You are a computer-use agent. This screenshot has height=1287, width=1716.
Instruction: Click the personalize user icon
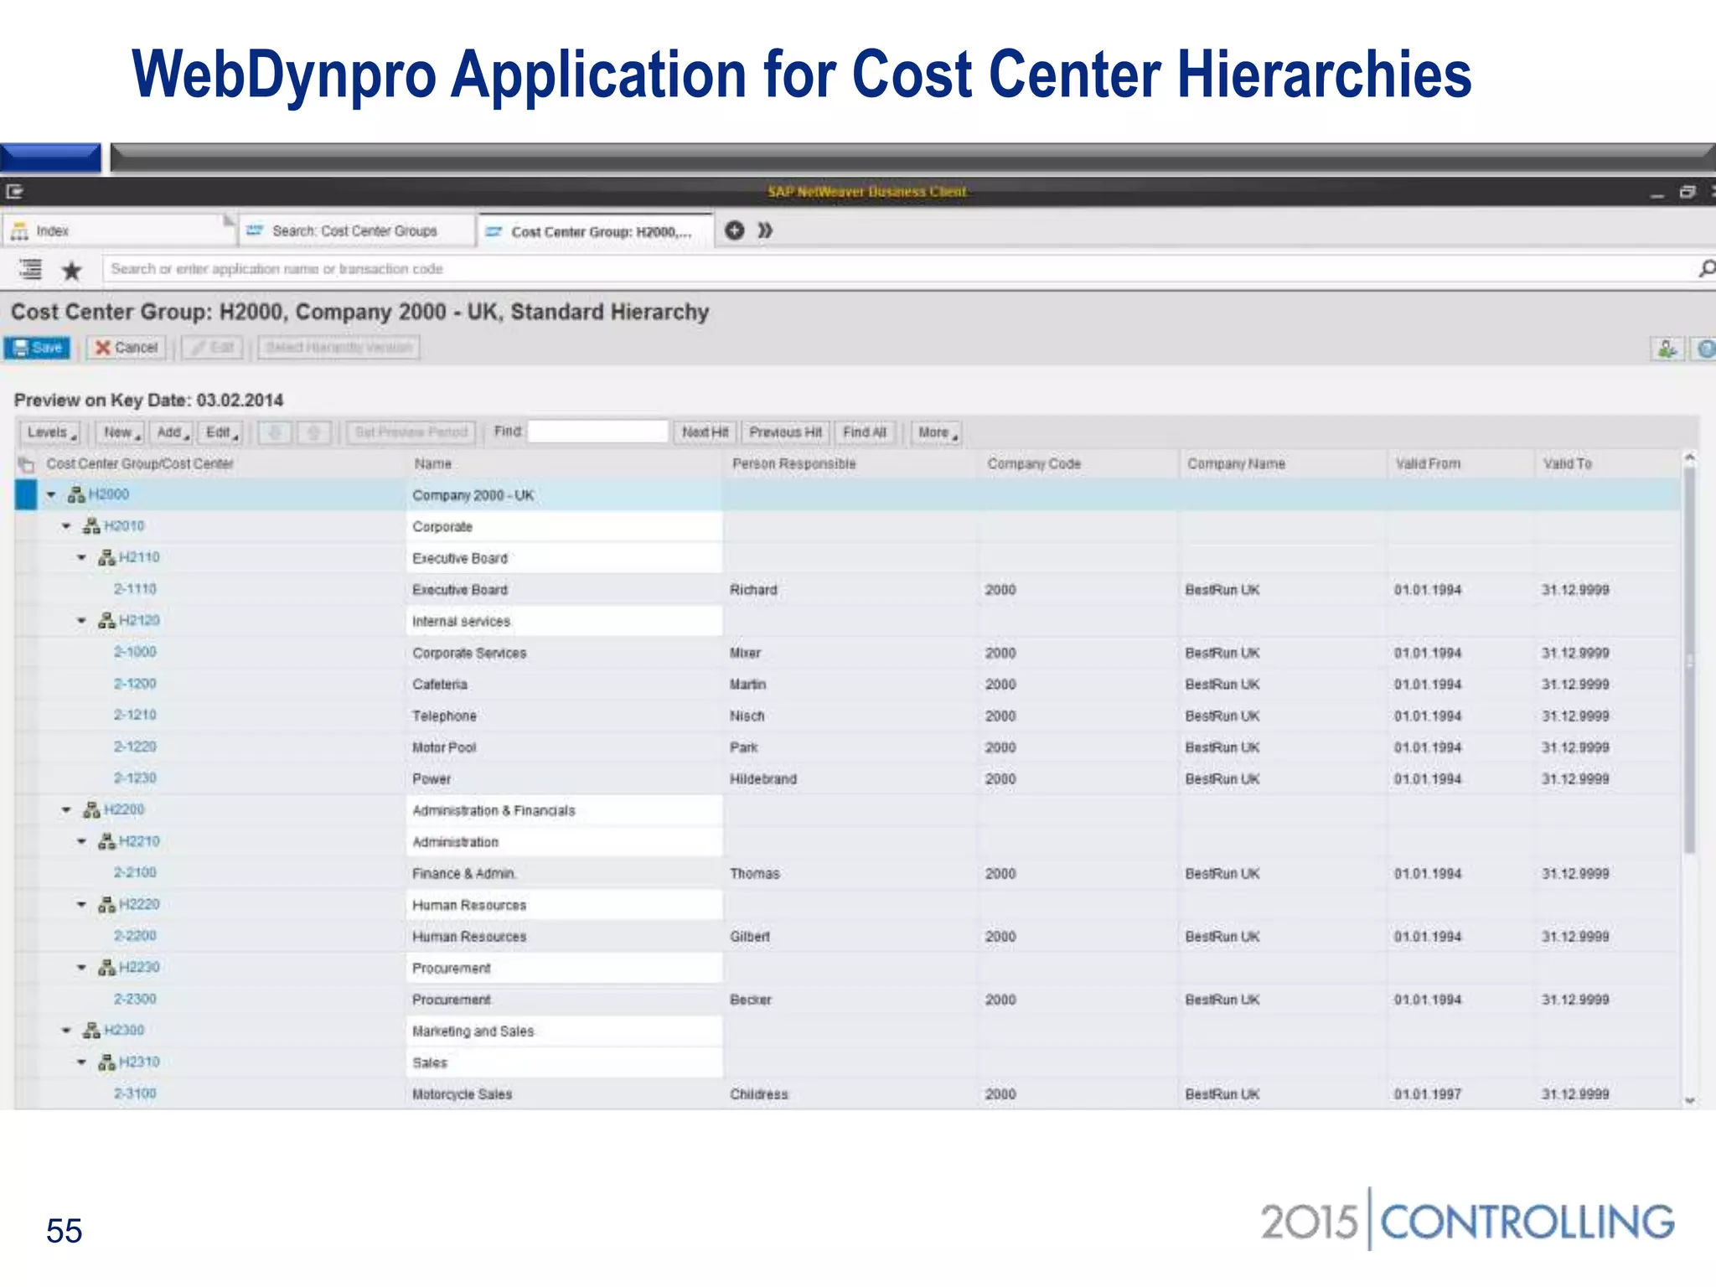tap(1667, 349)
